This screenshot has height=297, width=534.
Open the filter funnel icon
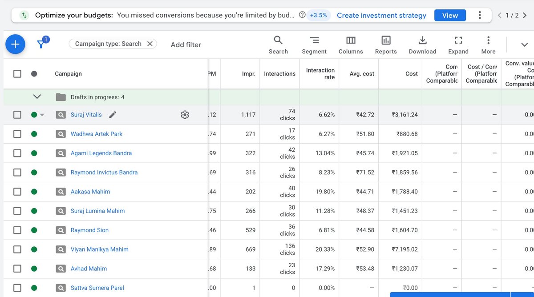tap(41, 44)
